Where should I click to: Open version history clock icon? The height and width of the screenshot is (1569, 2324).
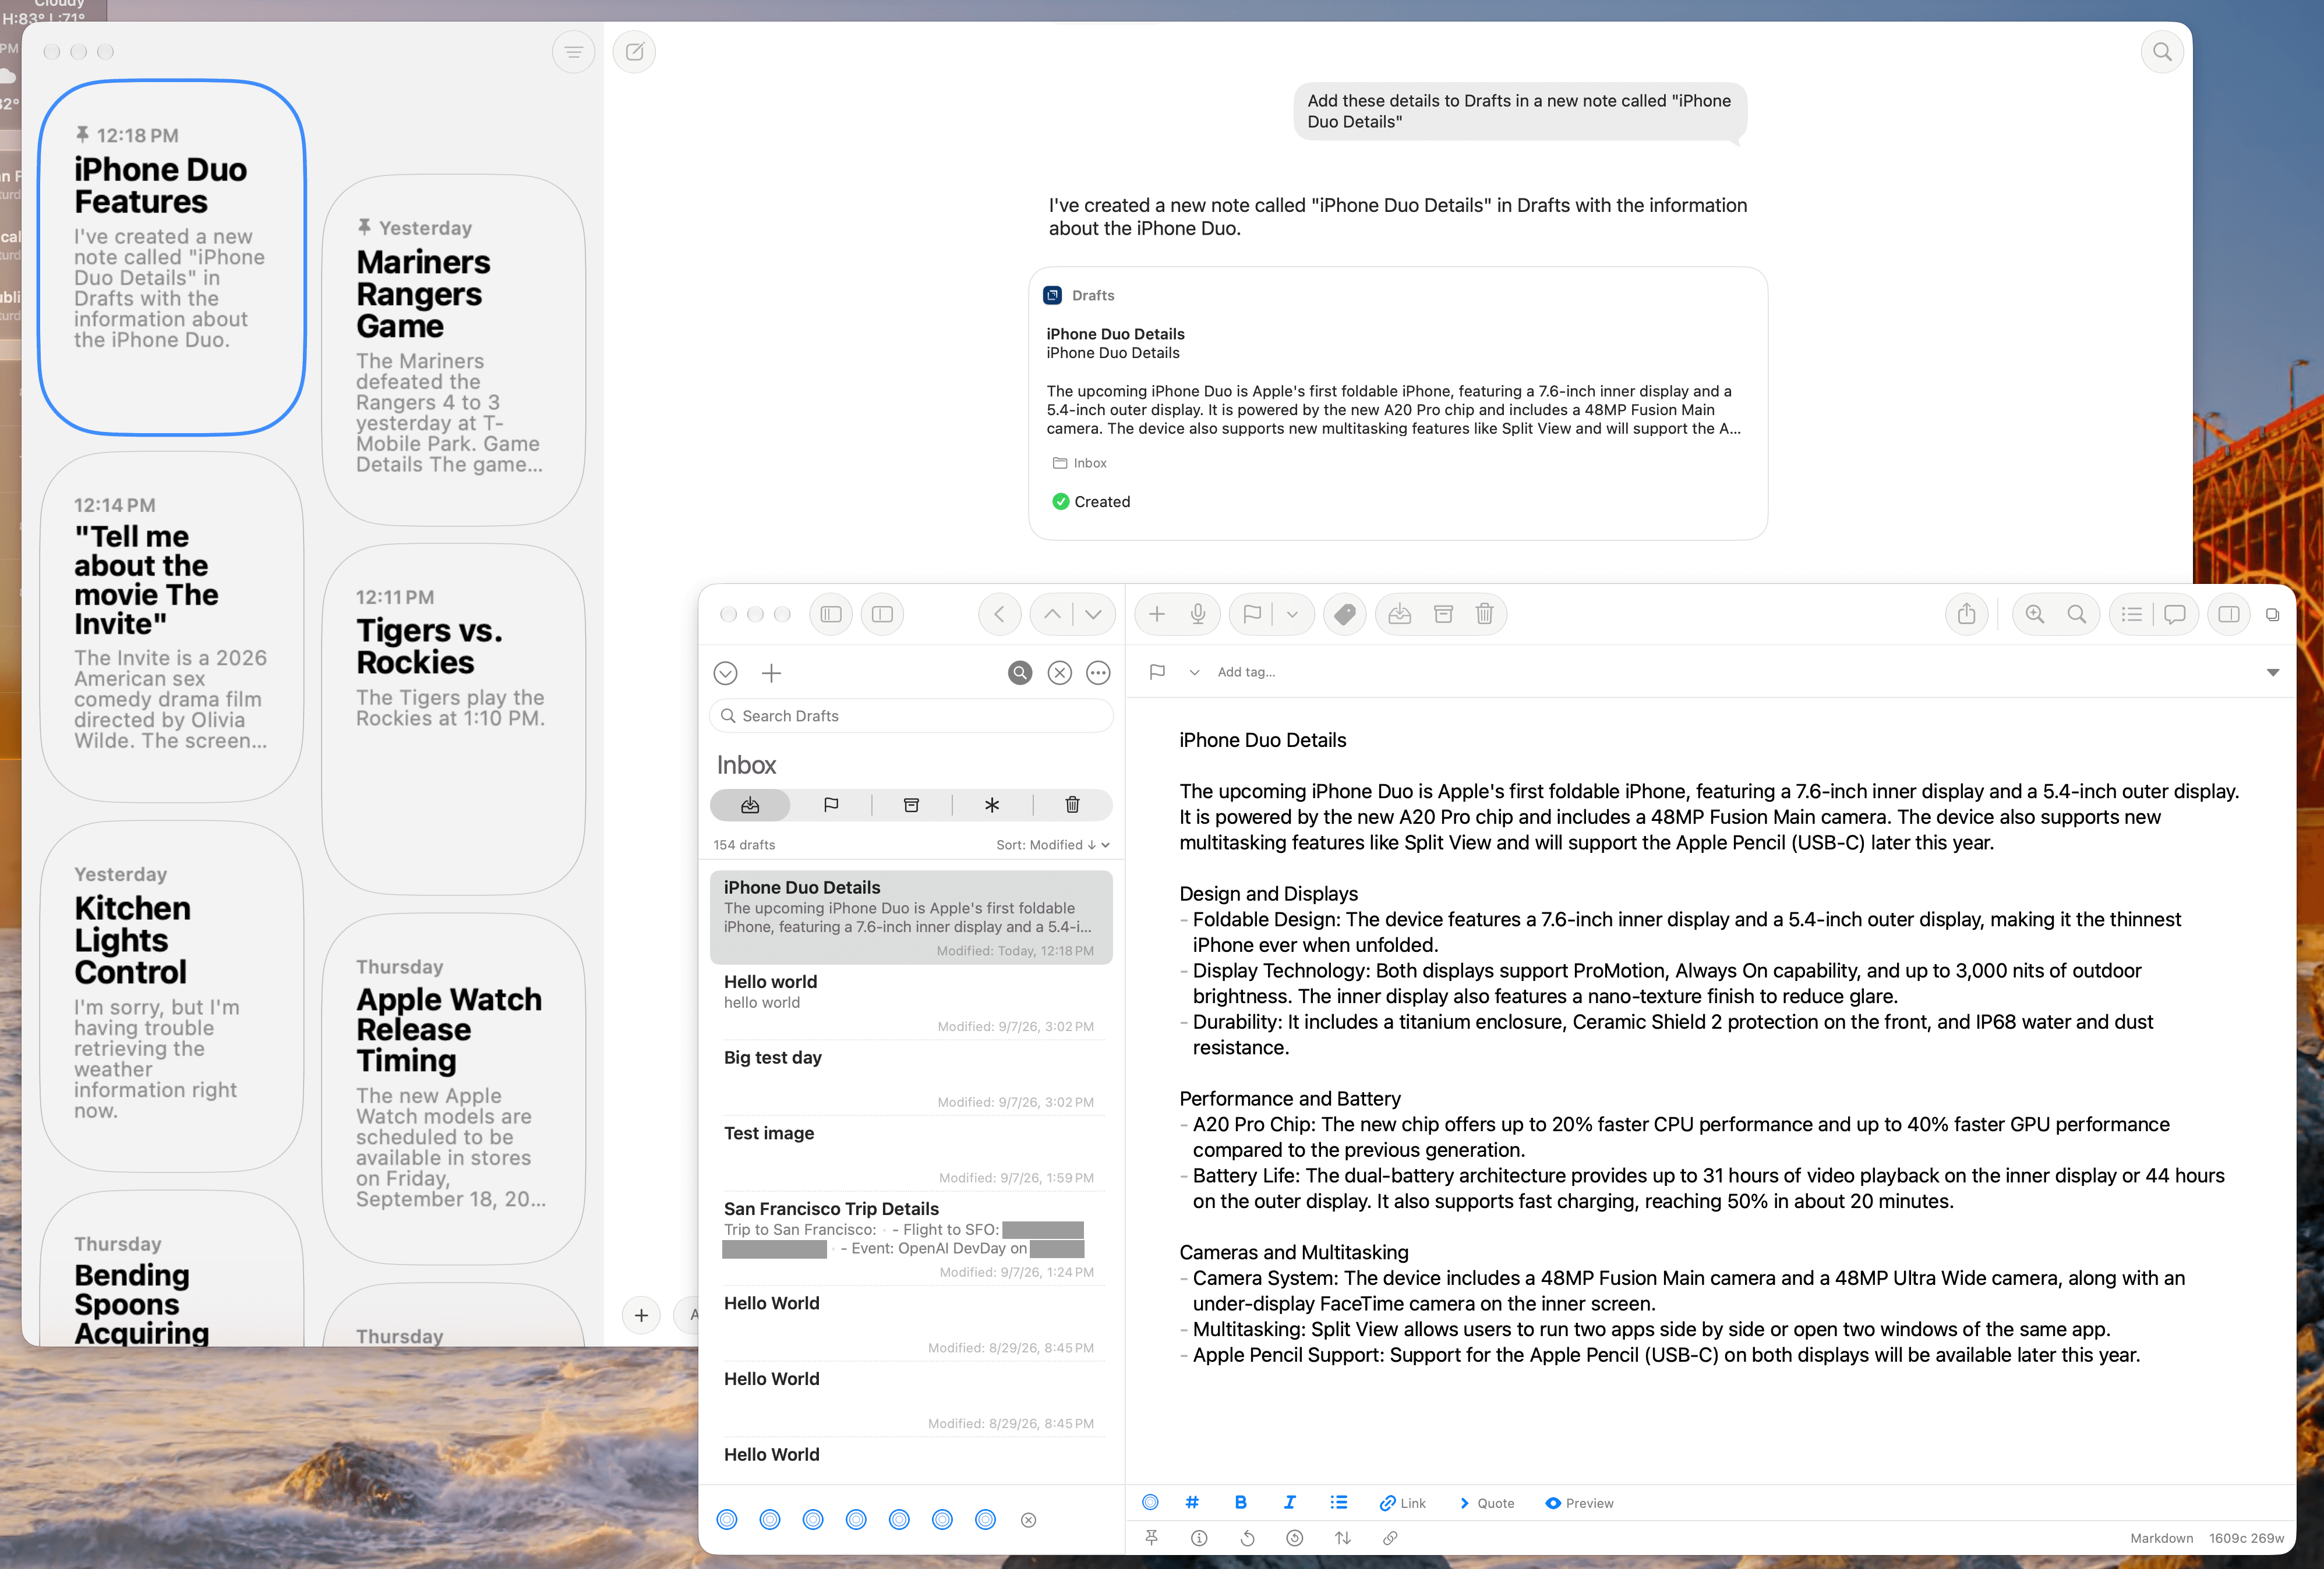coord(1295,1539)
